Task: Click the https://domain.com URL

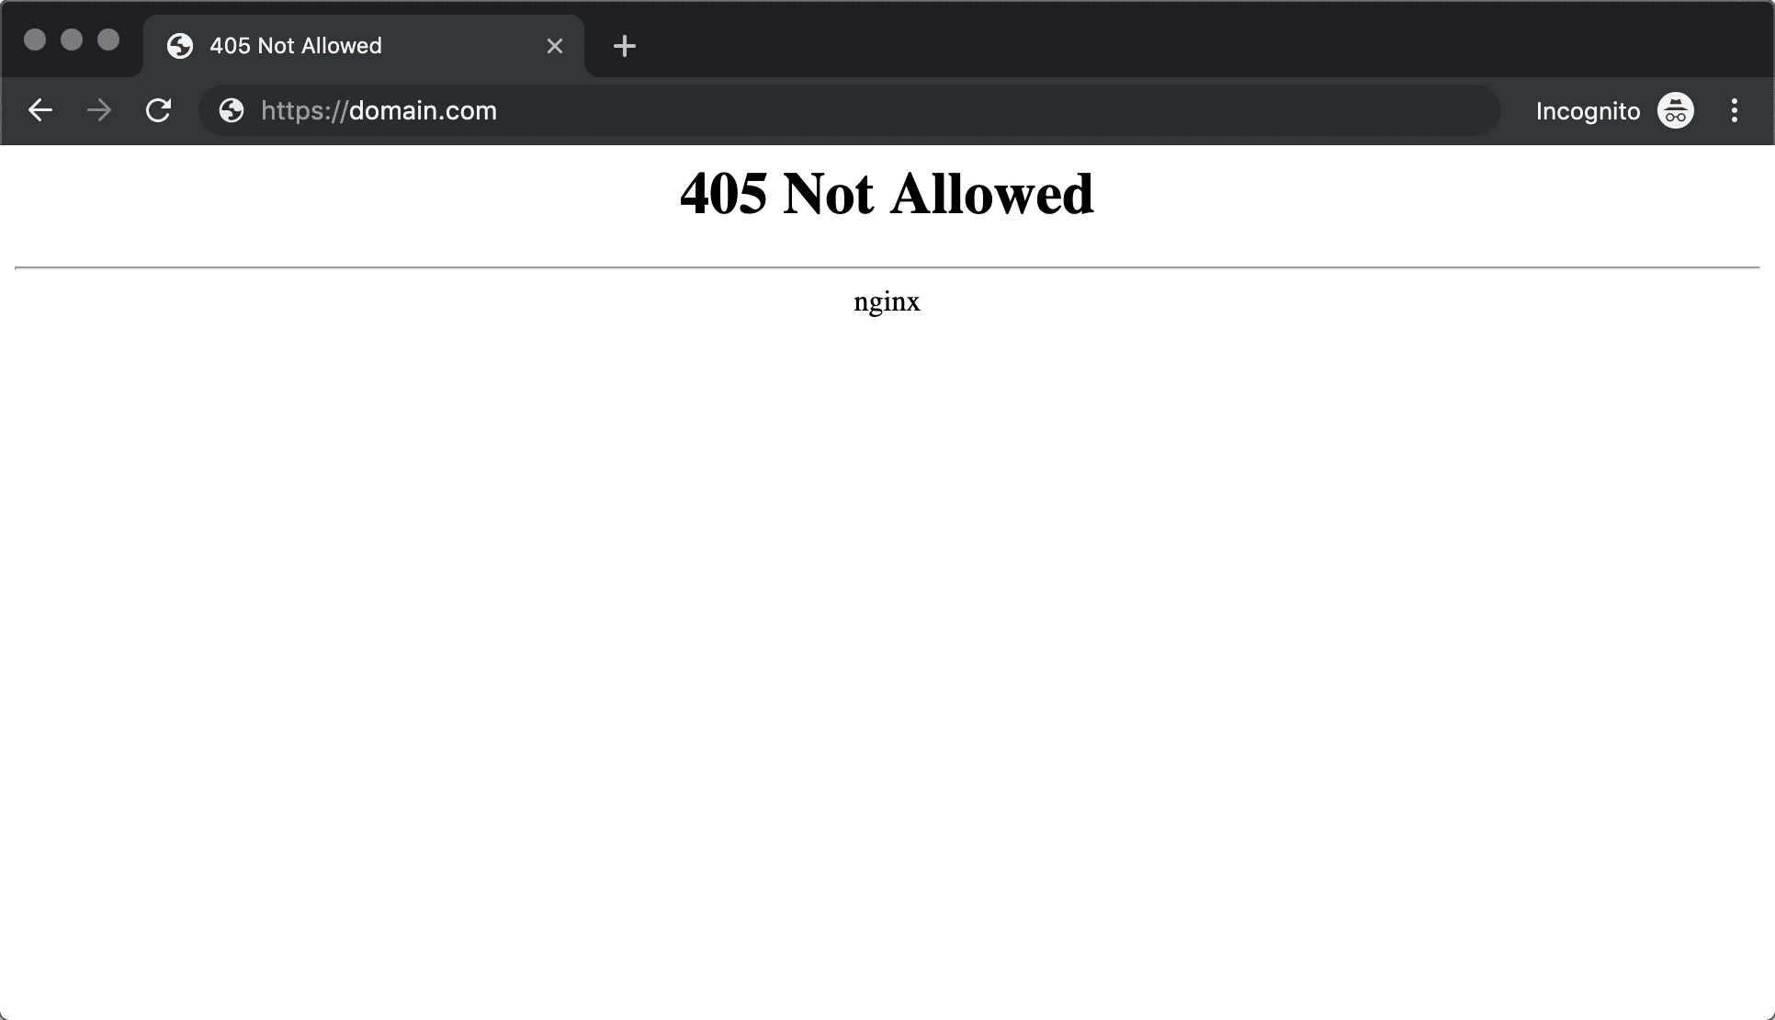Action: (x=379, y=111)
